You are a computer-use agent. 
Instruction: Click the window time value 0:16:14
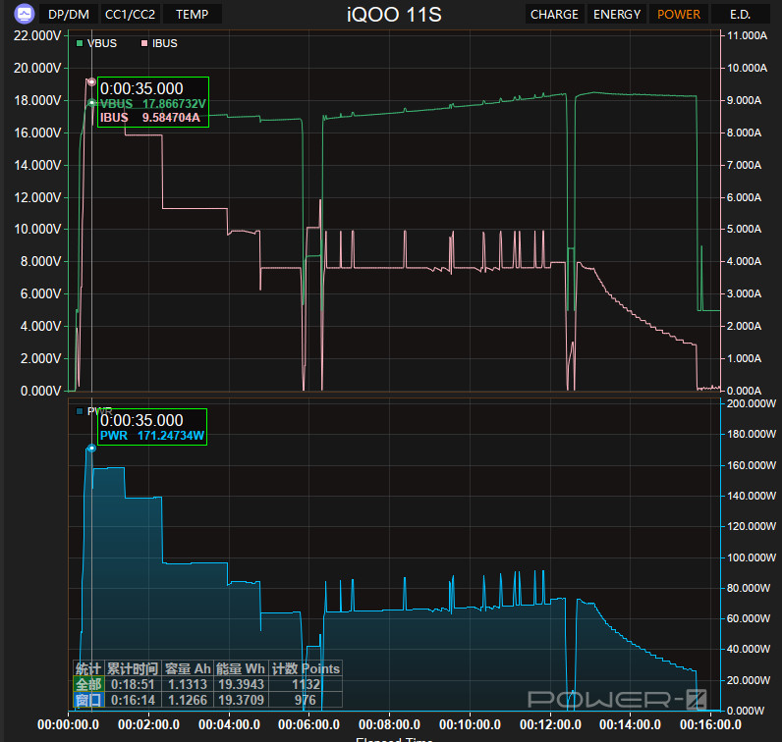(133, 700)
